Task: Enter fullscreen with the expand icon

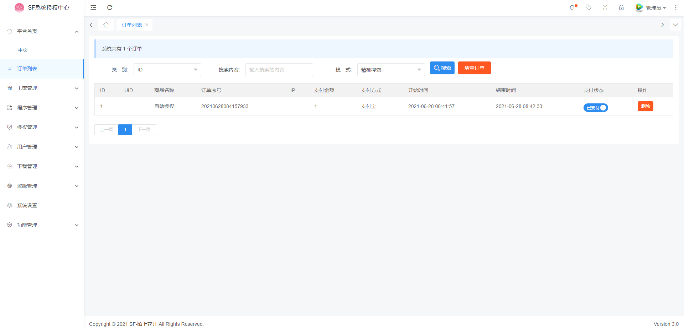Action: click(605, 7)
